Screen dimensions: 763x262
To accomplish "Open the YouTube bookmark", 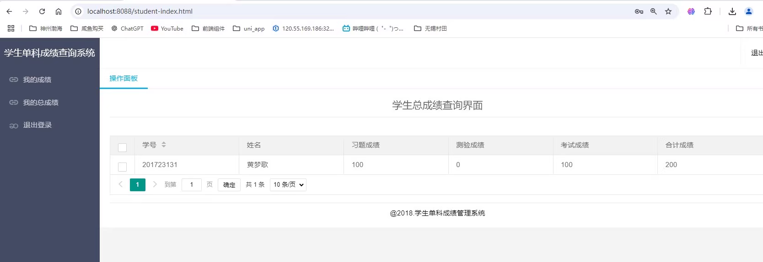I will point(167,28).
